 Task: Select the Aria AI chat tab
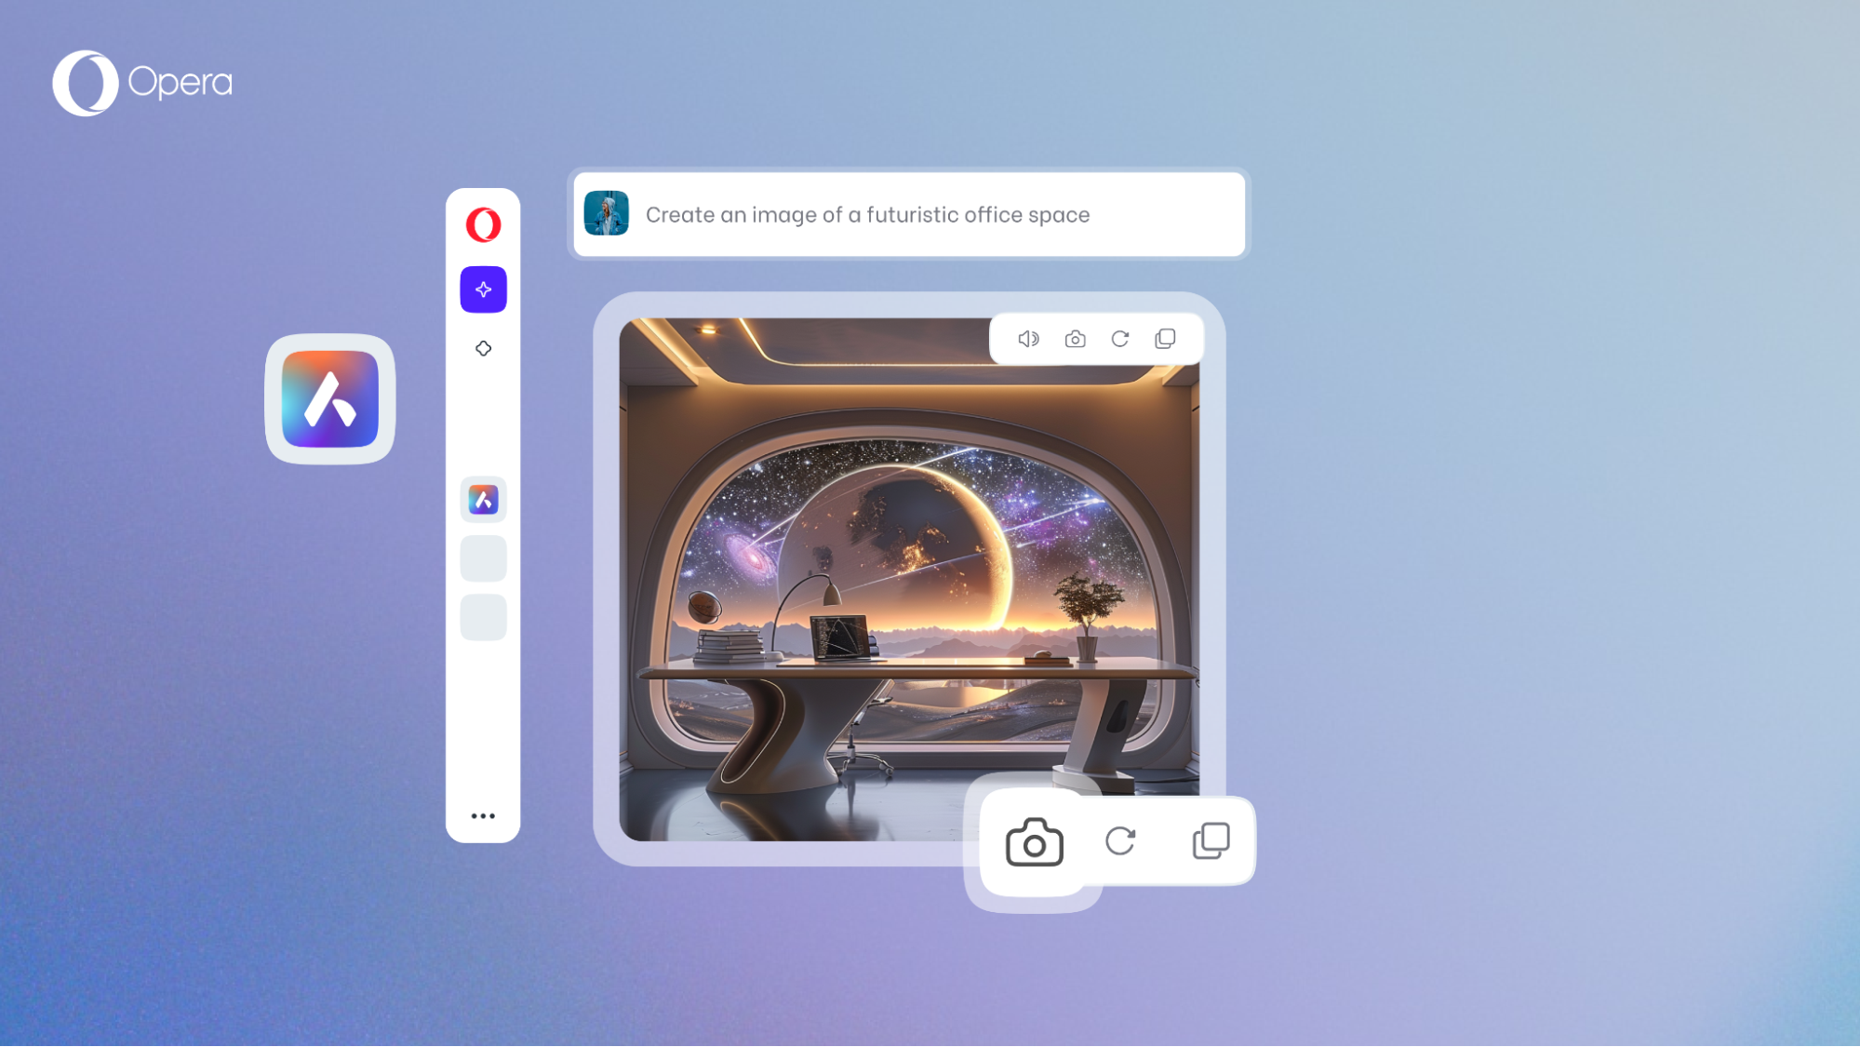(484, 289)
